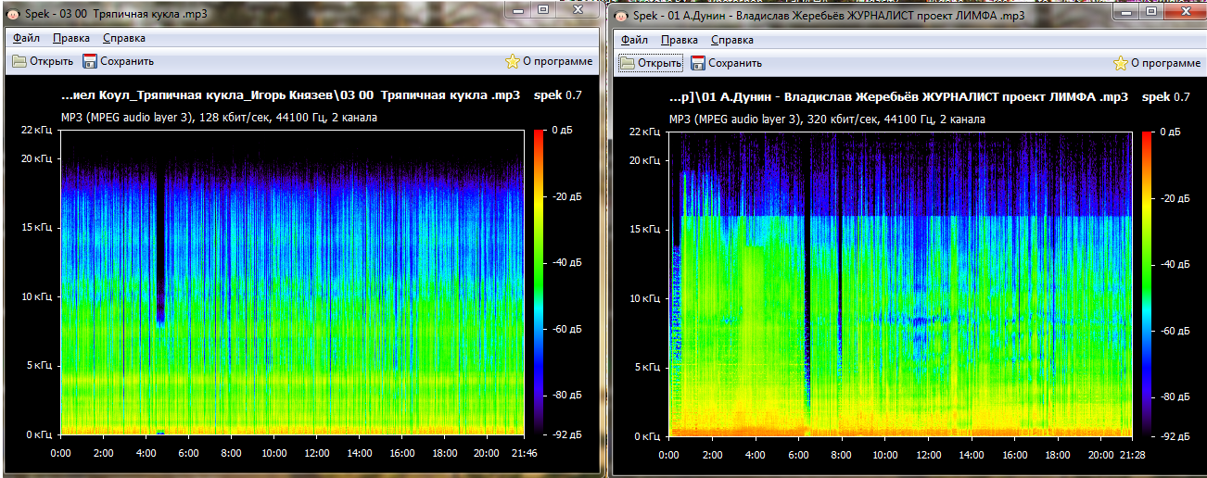The width and height of the screenshot is (1207, 478).
Task: Open the Справка menu in the ЖУРНАЛИСТ window
Action: (732, 40)
